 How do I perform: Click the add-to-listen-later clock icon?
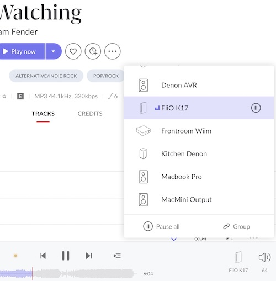pyautogui.click(x=93, y=51)
